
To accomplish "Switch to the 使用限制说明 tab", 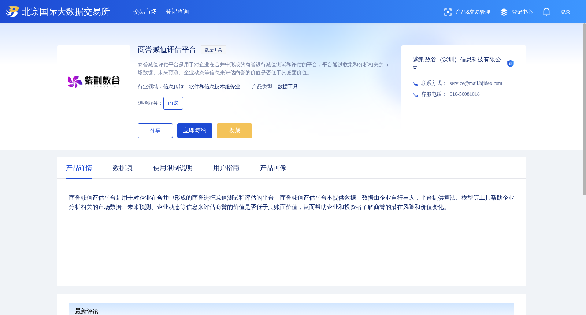I will coord(173,168).
